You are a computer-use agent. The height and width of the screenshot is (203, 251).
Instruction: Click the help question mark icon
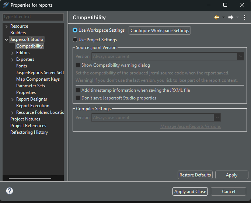pos(10,191)
